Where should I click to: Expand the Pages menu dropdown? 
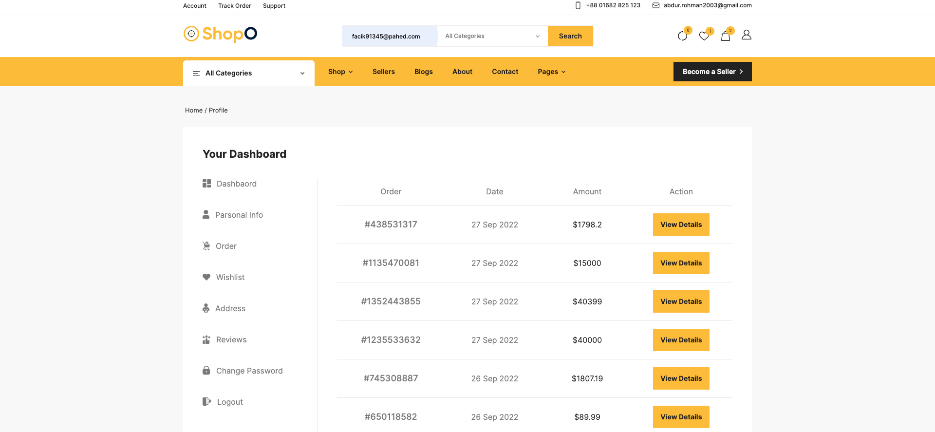(x=551, y=72)
